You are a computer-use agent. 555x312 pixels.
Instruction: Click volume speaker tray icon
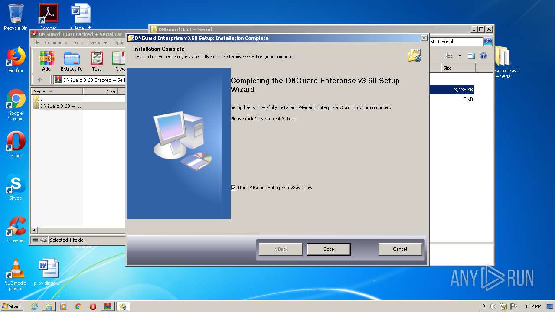(x=493, y=306)
